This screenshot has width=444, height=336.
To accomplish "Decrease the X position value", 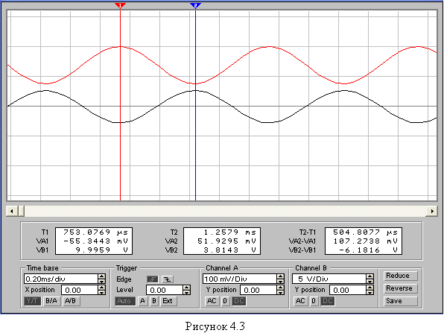I will pyautogui.click(x=102, y=292).
